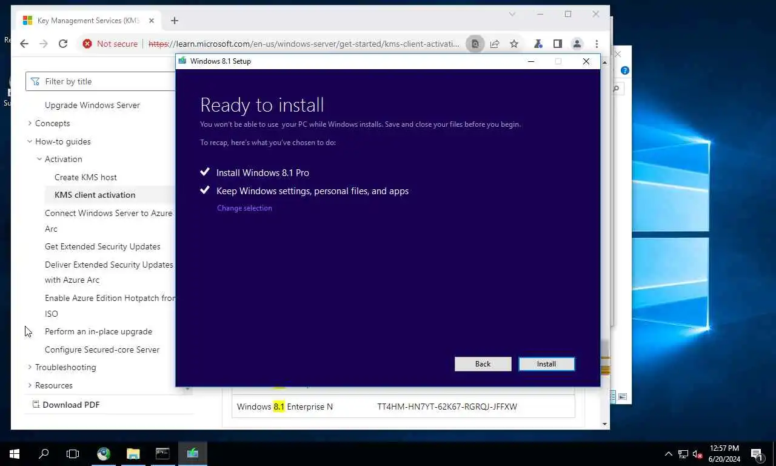This screenshot has height=466, width=776.
Task: Switch to Chrome on the taskbar
Action: pyautogui.click(x=104, y=453)
